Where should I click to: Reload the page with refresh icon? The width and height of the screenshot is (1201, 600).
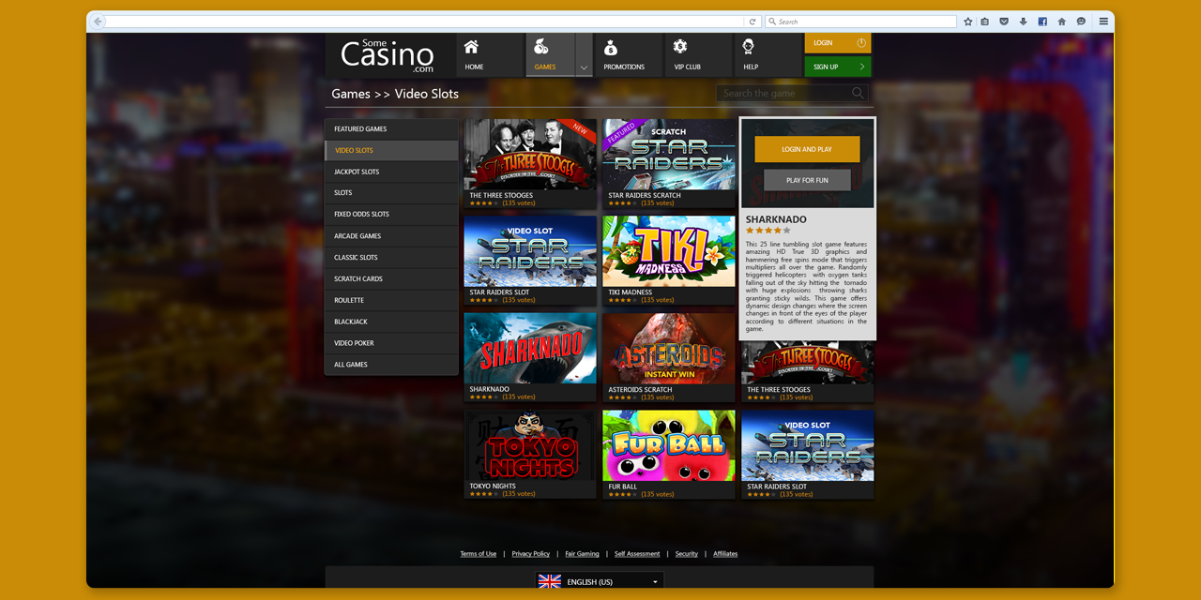752,22
